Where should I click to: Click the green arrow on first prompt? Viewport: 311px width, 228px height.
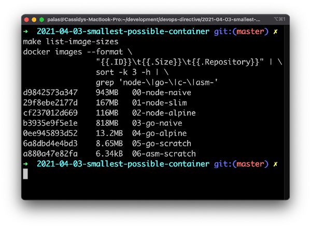coord(25,31)
